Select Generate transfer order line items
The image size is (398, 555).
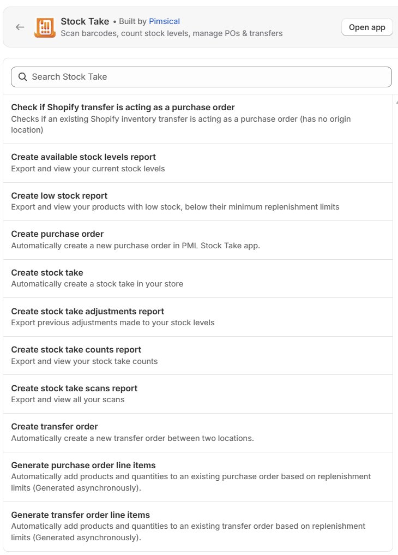(198, 526)
